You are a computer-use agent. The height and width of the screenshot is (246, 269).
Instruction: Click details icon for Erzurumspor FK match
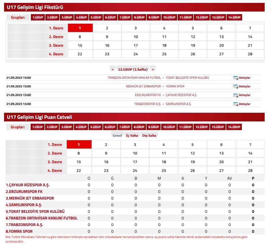(x=235, y=95)
